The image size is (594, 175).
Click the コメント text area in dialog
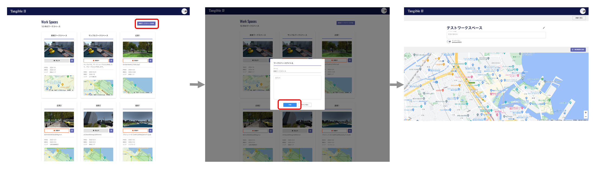297,88
